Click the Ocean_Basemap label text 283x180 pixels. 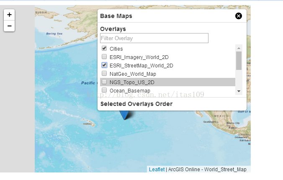pyautogui.click(x=130, y=90)
